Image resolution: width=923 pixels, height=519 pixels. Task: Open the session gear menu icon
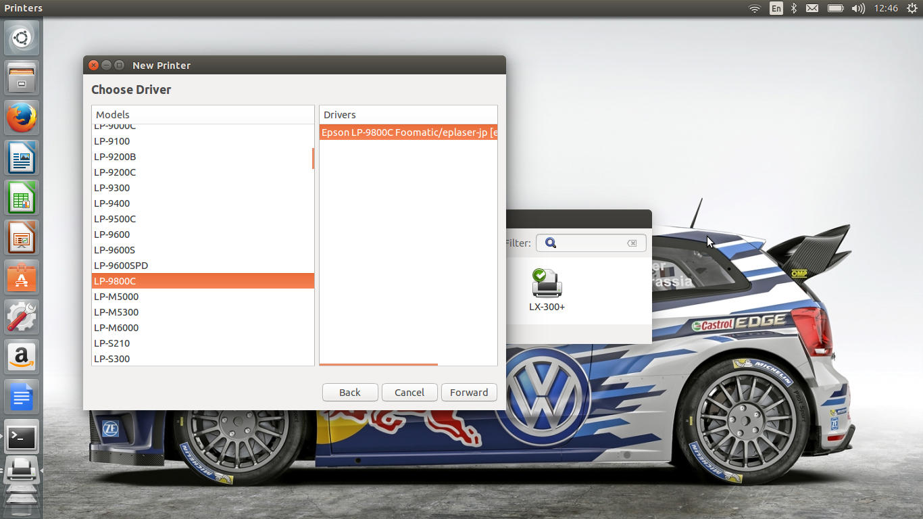[x=912, y=8]
